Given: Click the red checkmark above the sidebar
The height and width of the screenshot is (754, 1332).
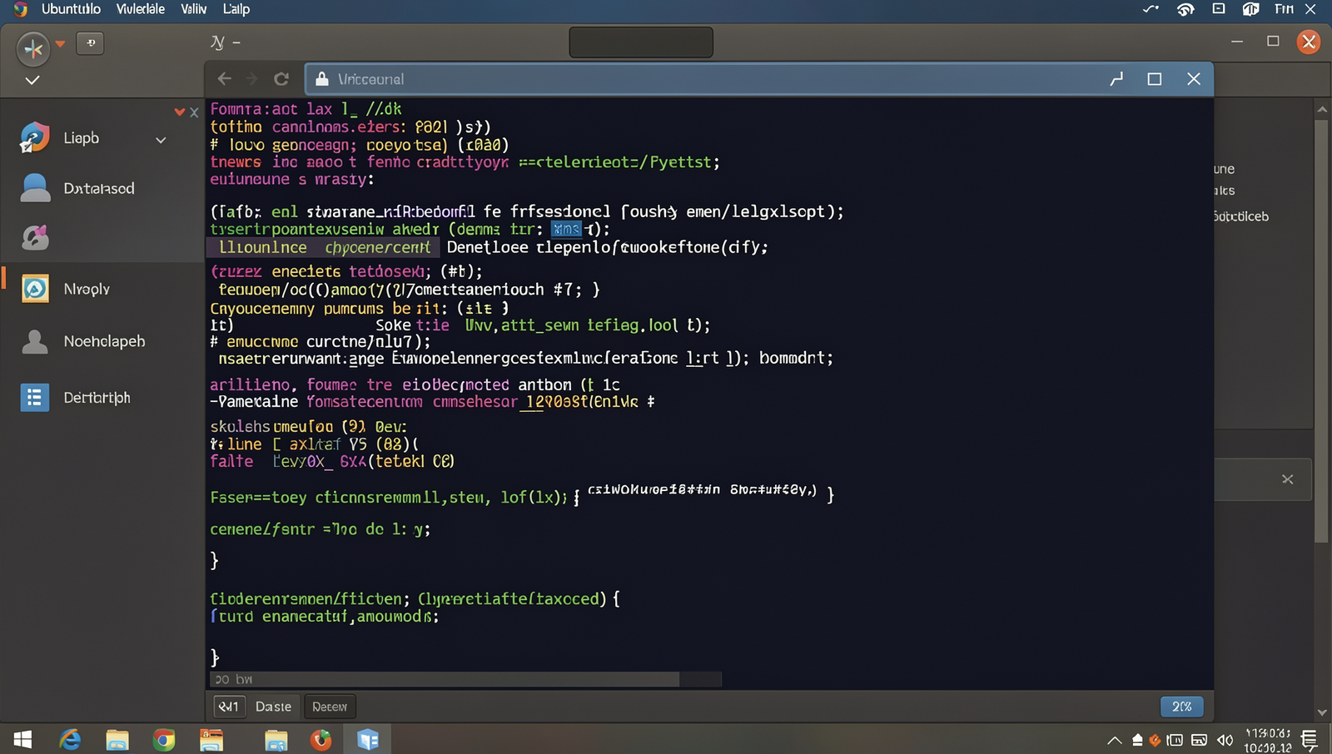Looking at the screenshot, I should 179,112.
